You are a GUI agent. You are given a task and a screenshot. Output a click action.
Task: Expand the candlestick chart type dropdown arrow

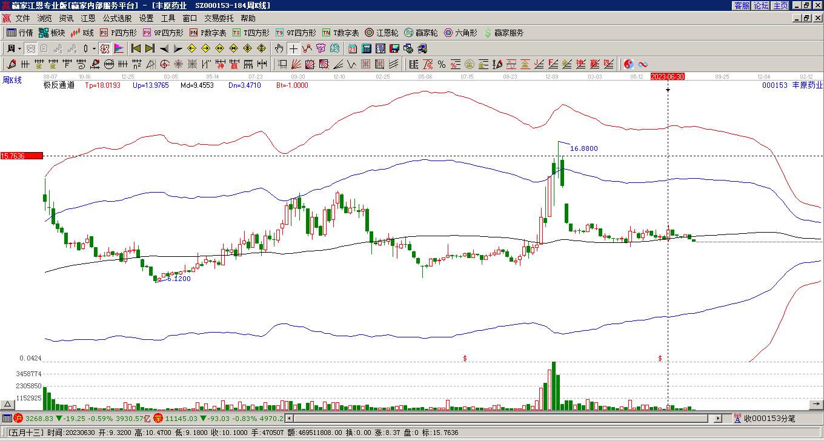click(94, 48)
